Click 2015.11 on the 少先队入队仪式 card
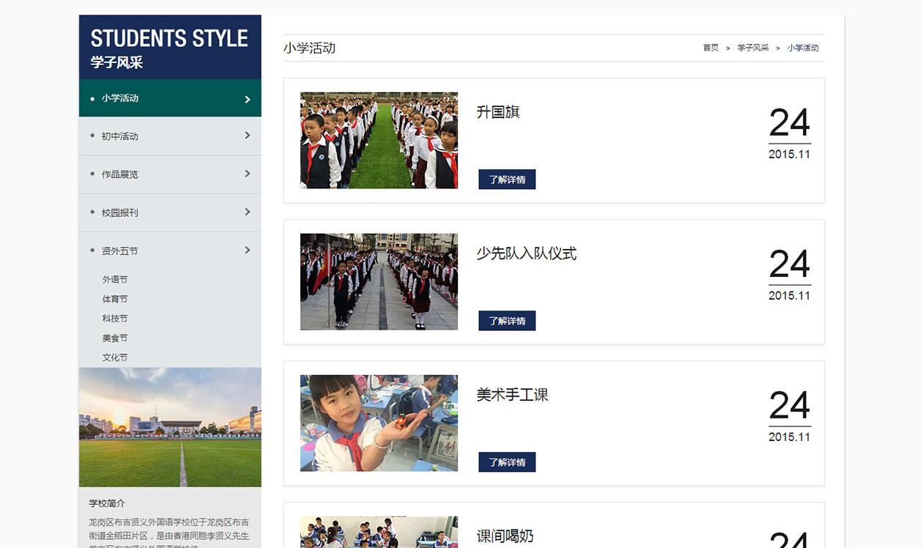The width and height of the screenshot is (923, 548). tap(790, 296)
